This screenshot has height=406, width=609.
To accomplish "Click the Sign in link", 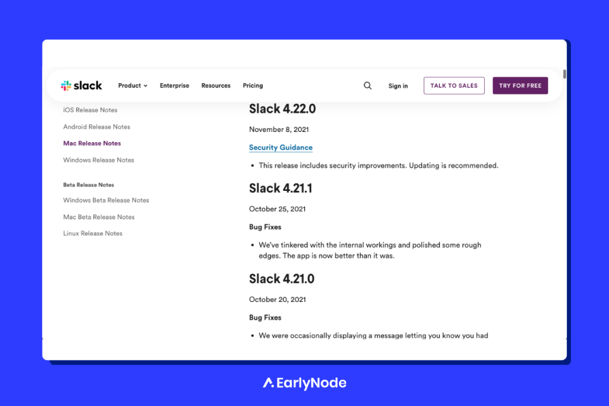I will (x=398, y=86).
